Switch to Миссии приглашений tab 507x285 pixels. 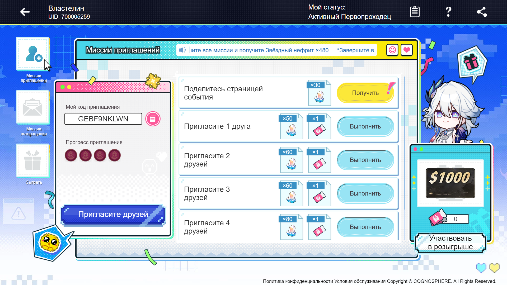coord(33,54)
